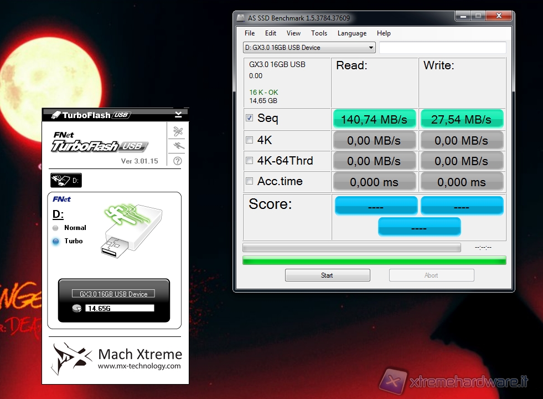Select the Turbo mode radio button

point(55,241)
